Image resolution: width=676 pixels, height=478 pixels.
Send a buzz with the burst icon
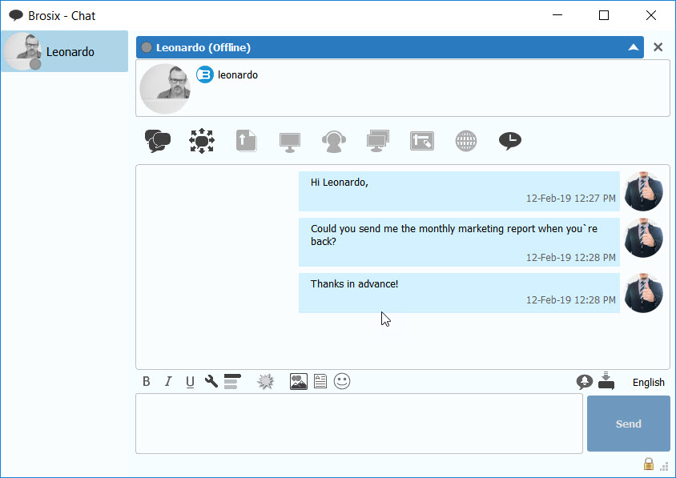tap(266, 381)
